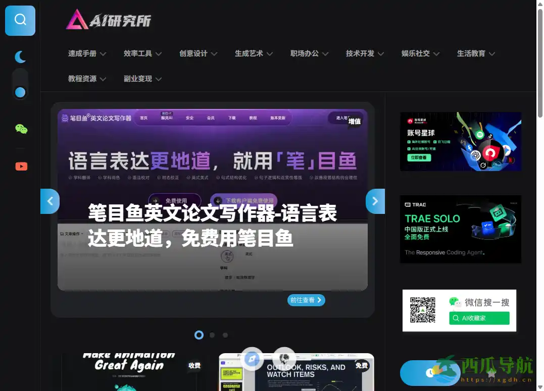Go to previous slide with left carousel arrow

point(50,201)
